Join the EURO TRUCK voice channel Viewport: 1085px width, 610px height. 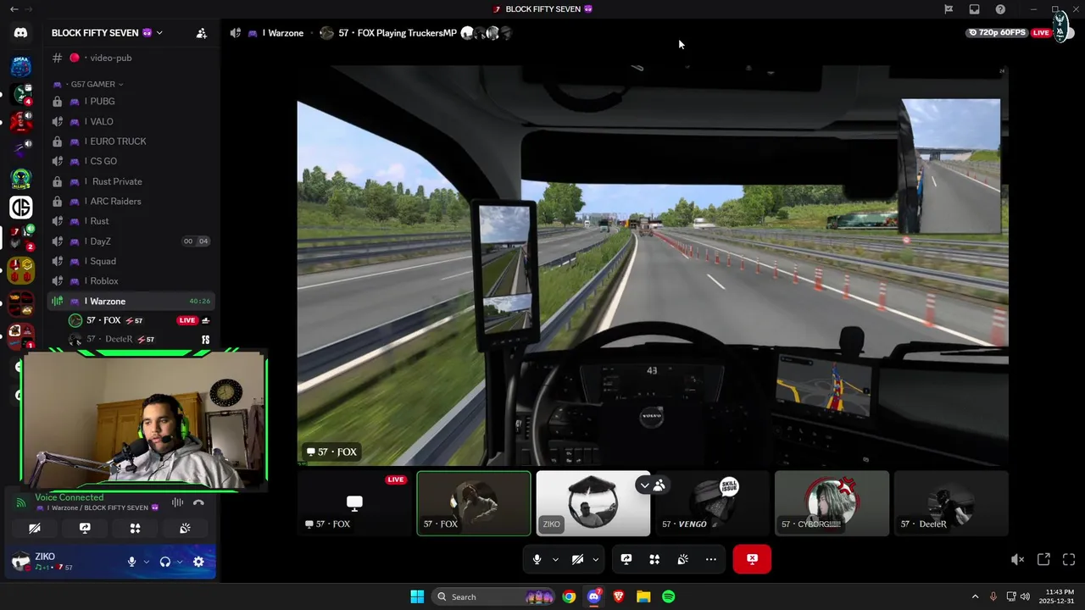click(131, 141)
